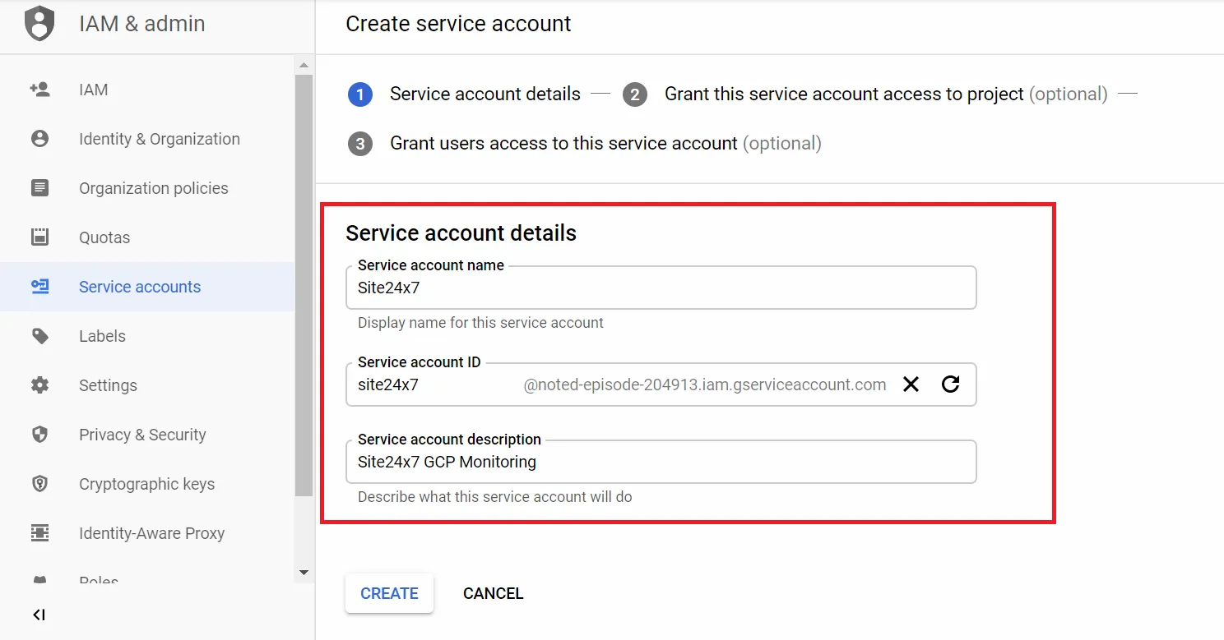This screenshot has height=640, width=1224.
Task: Click the IAM & admin shield icon
Action: click(39, 23)
